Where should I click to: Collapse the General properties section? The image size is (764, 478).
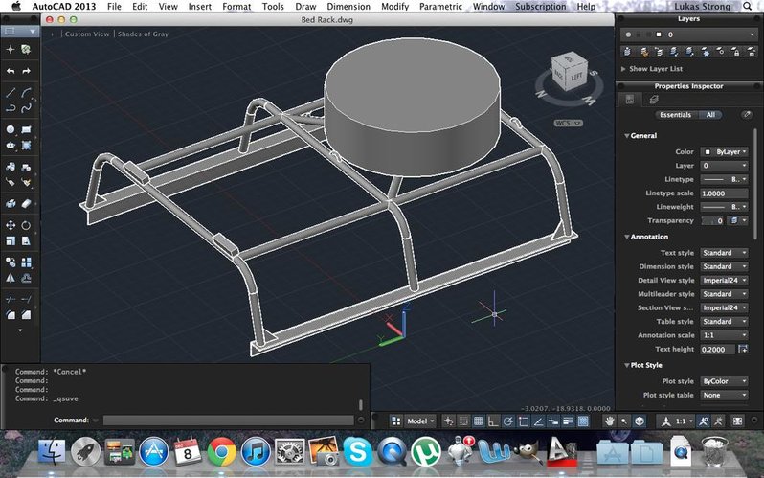[x=626, y=136]
